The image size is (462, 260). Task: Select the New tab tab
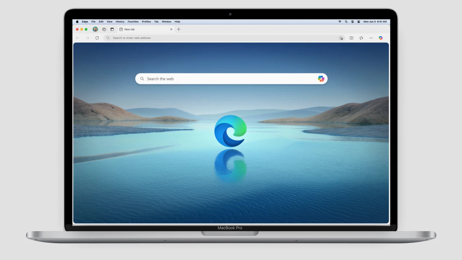click(146, 29)
